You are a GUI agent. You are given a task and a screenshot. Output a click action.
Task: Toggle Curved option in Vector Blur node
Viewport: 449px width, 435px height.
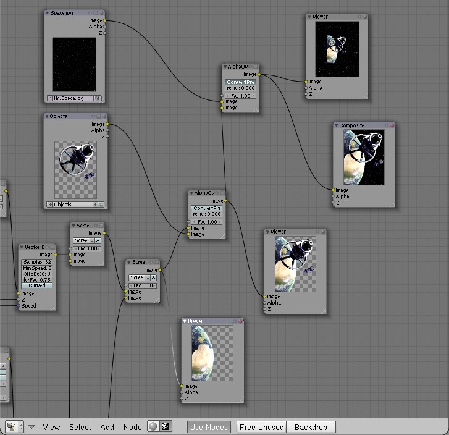coord(36,285)
